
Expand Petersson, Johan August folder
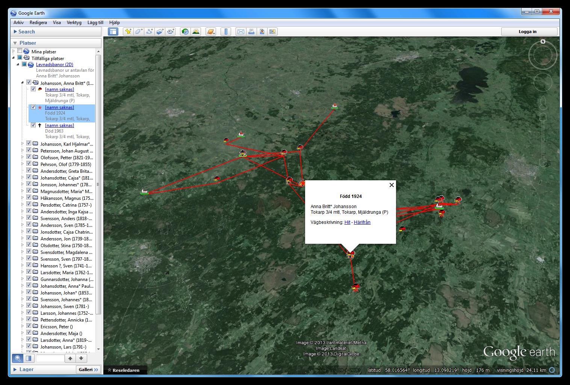(23, 151)
